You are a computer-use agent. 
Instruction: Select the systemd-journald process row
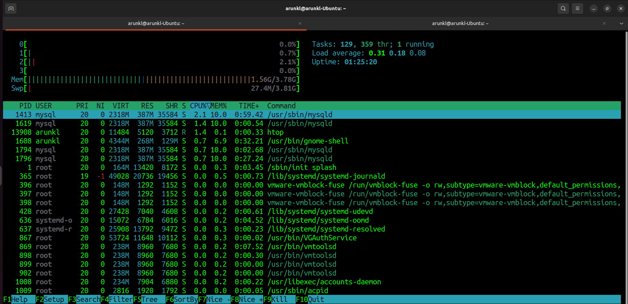tap(312, 176)
